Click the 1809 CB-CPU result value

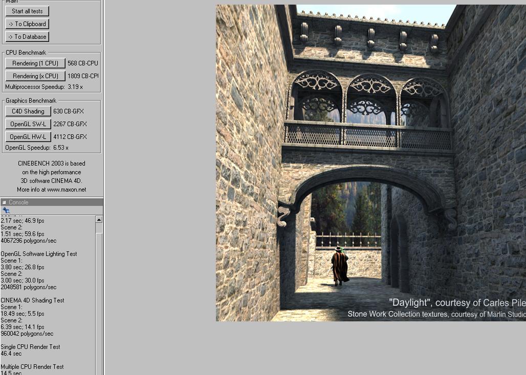point(83,76)
